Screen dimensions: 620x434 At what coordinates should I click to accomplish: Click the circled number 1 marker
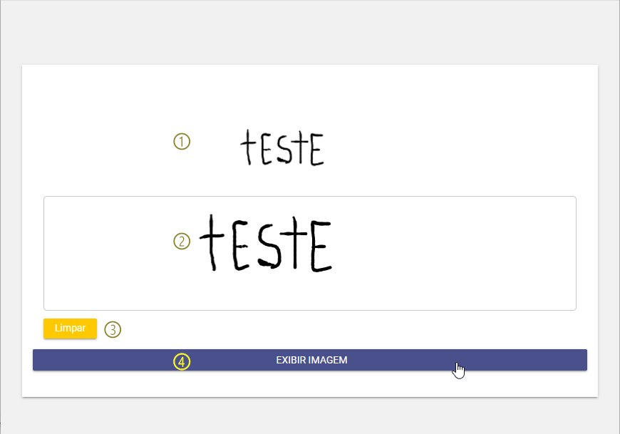[x=182, y=142]
